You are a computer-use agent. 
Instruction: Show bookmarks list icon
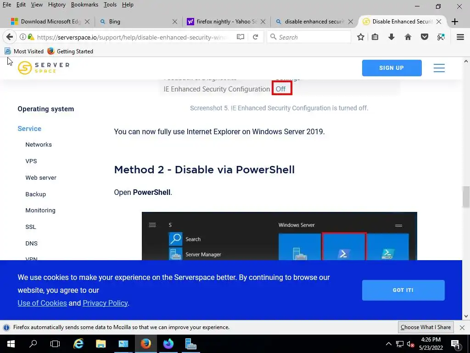coord(375,37)
